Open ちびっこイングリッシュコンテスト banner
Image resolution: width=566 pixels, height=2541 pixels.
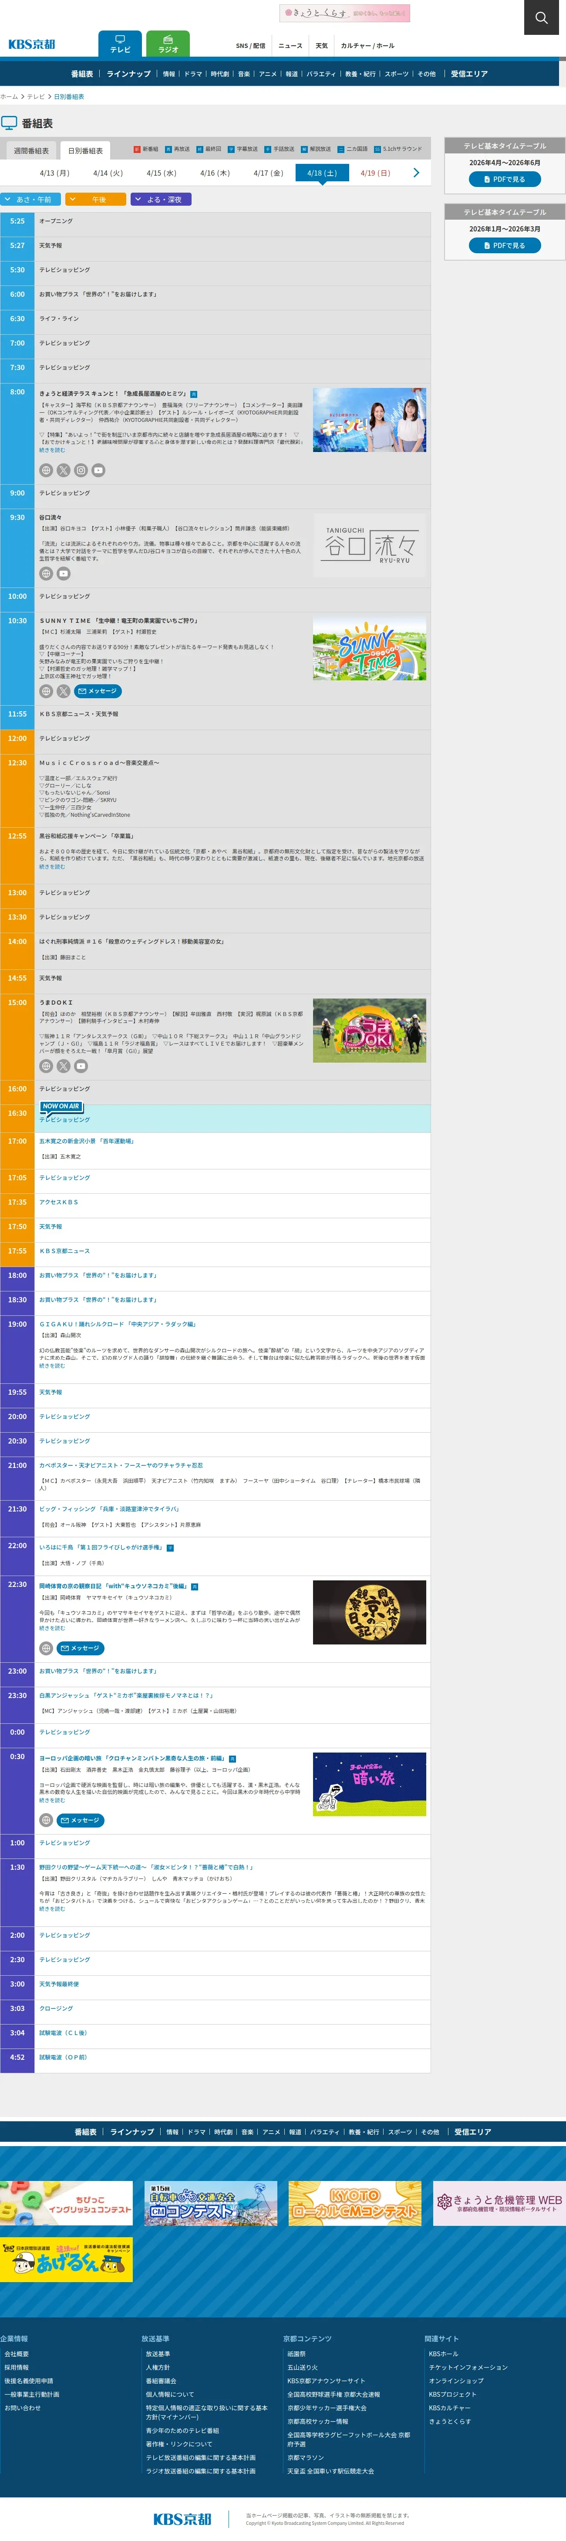[67, 2203]
